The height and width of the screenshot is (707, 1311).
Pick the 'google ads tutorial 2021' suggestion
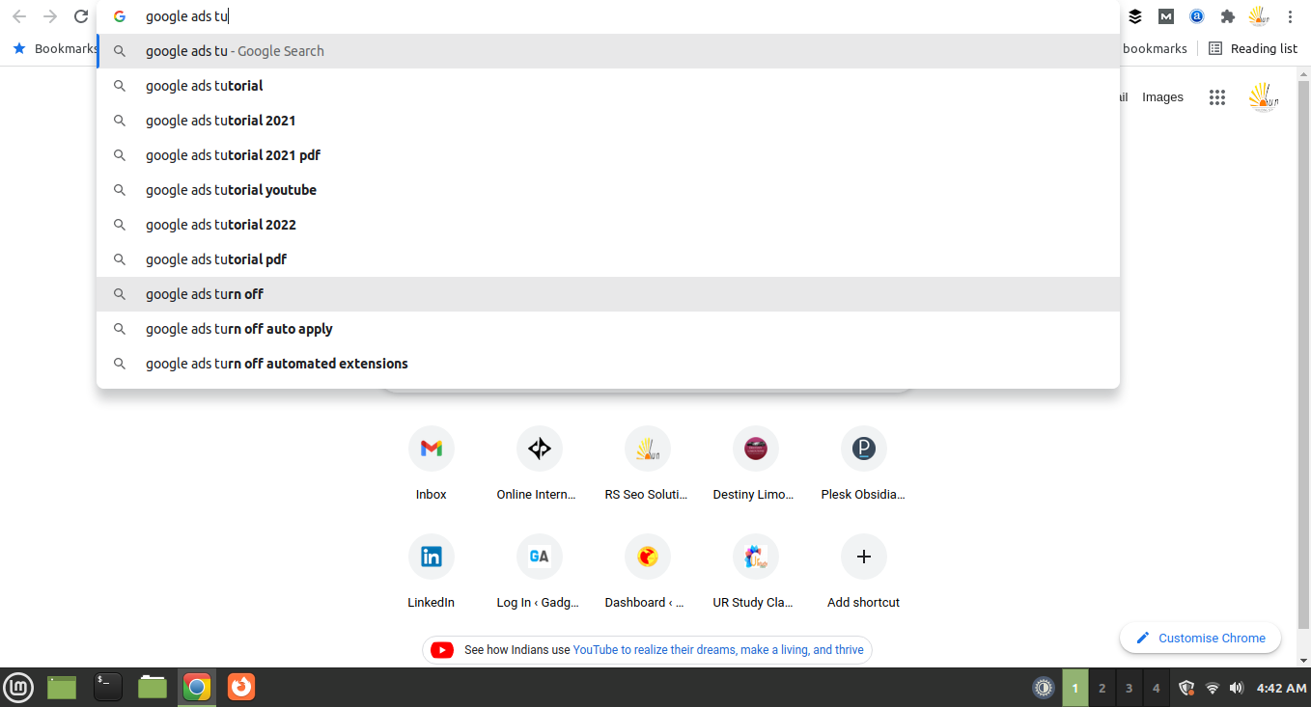[608, 121]
